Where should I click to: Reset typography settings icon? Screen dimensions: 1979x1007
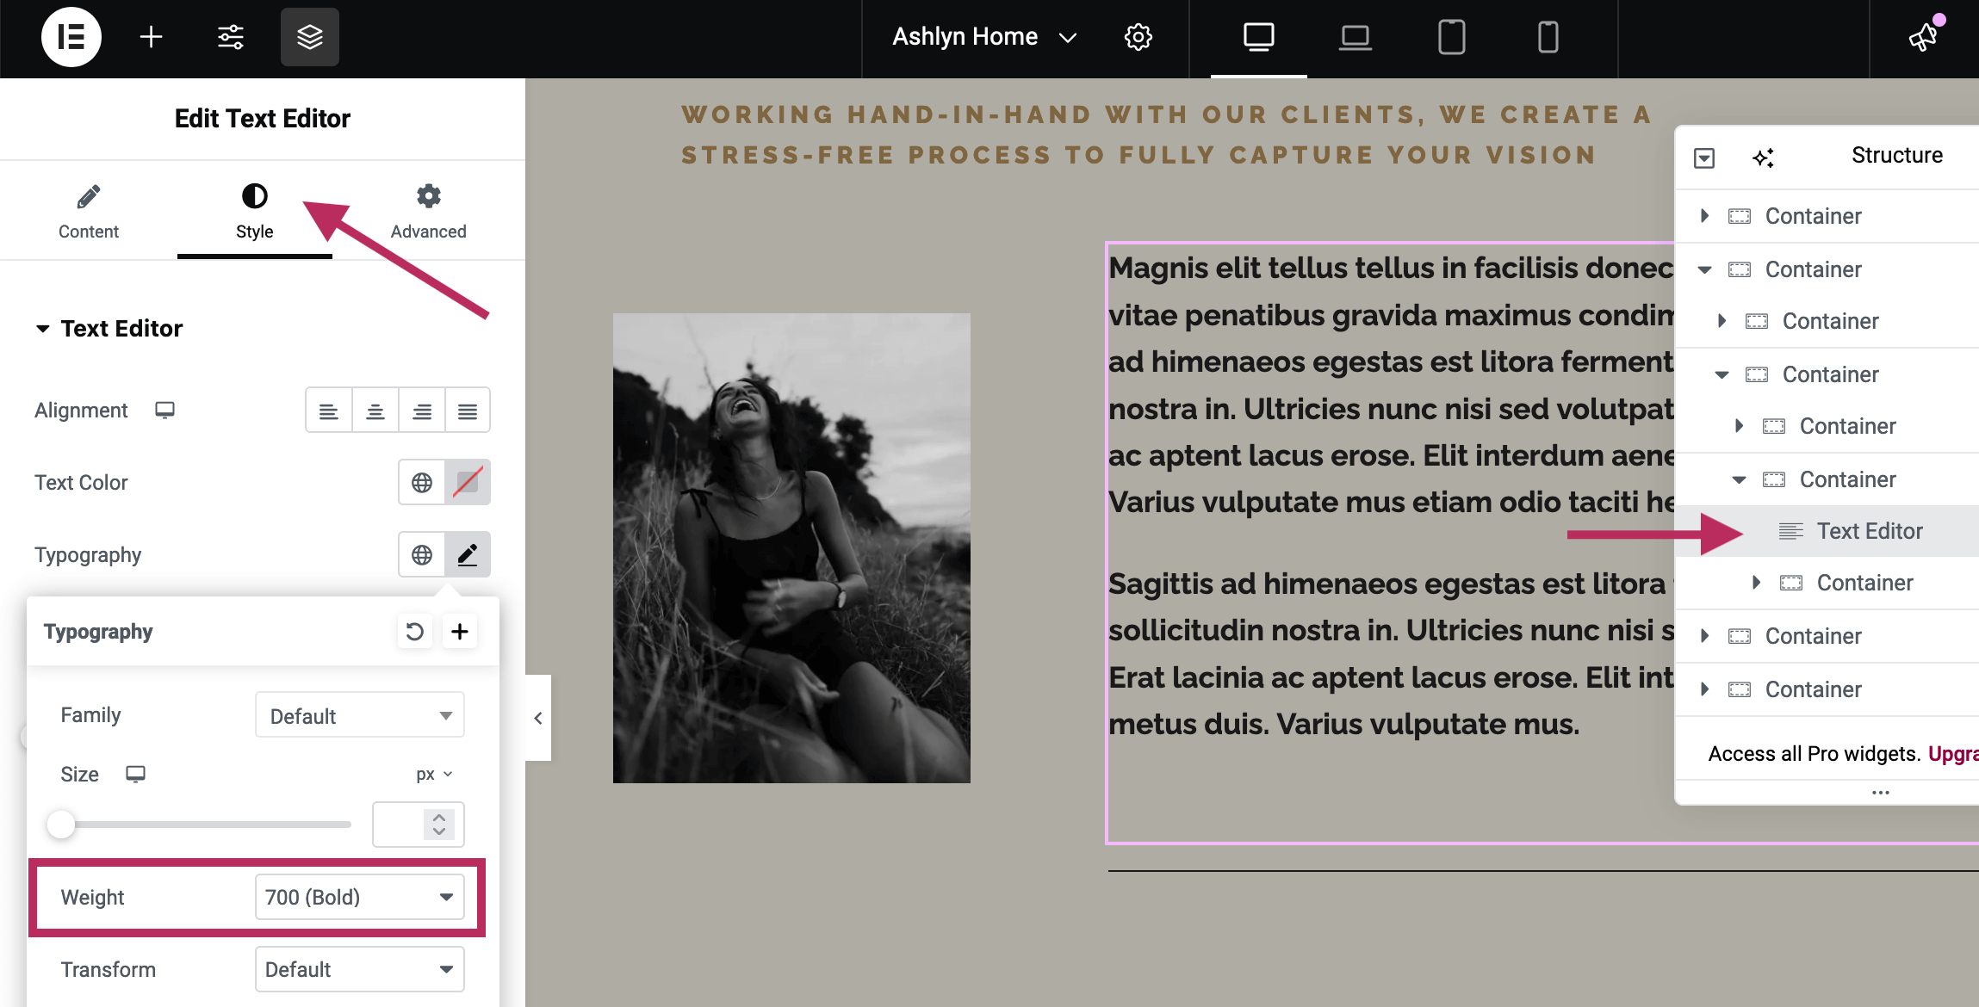[414, 632]
